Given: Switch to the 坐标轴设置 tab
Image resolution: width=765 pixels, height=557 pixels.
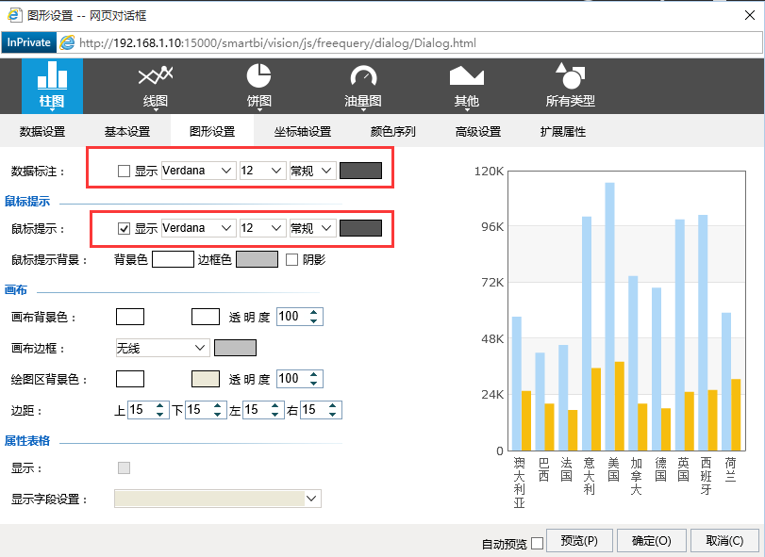Looking at the screenshot, I should [303, 131].
